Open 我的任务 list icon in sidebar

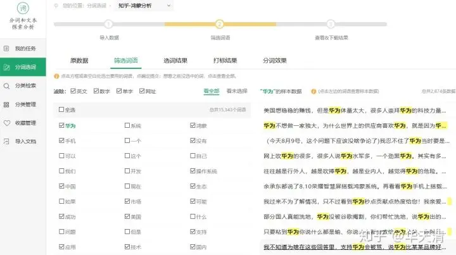pos(6,49)
